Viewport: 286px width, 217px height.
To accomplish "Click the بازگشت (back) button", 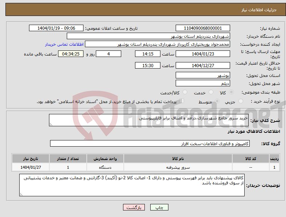I will [134, 207].
